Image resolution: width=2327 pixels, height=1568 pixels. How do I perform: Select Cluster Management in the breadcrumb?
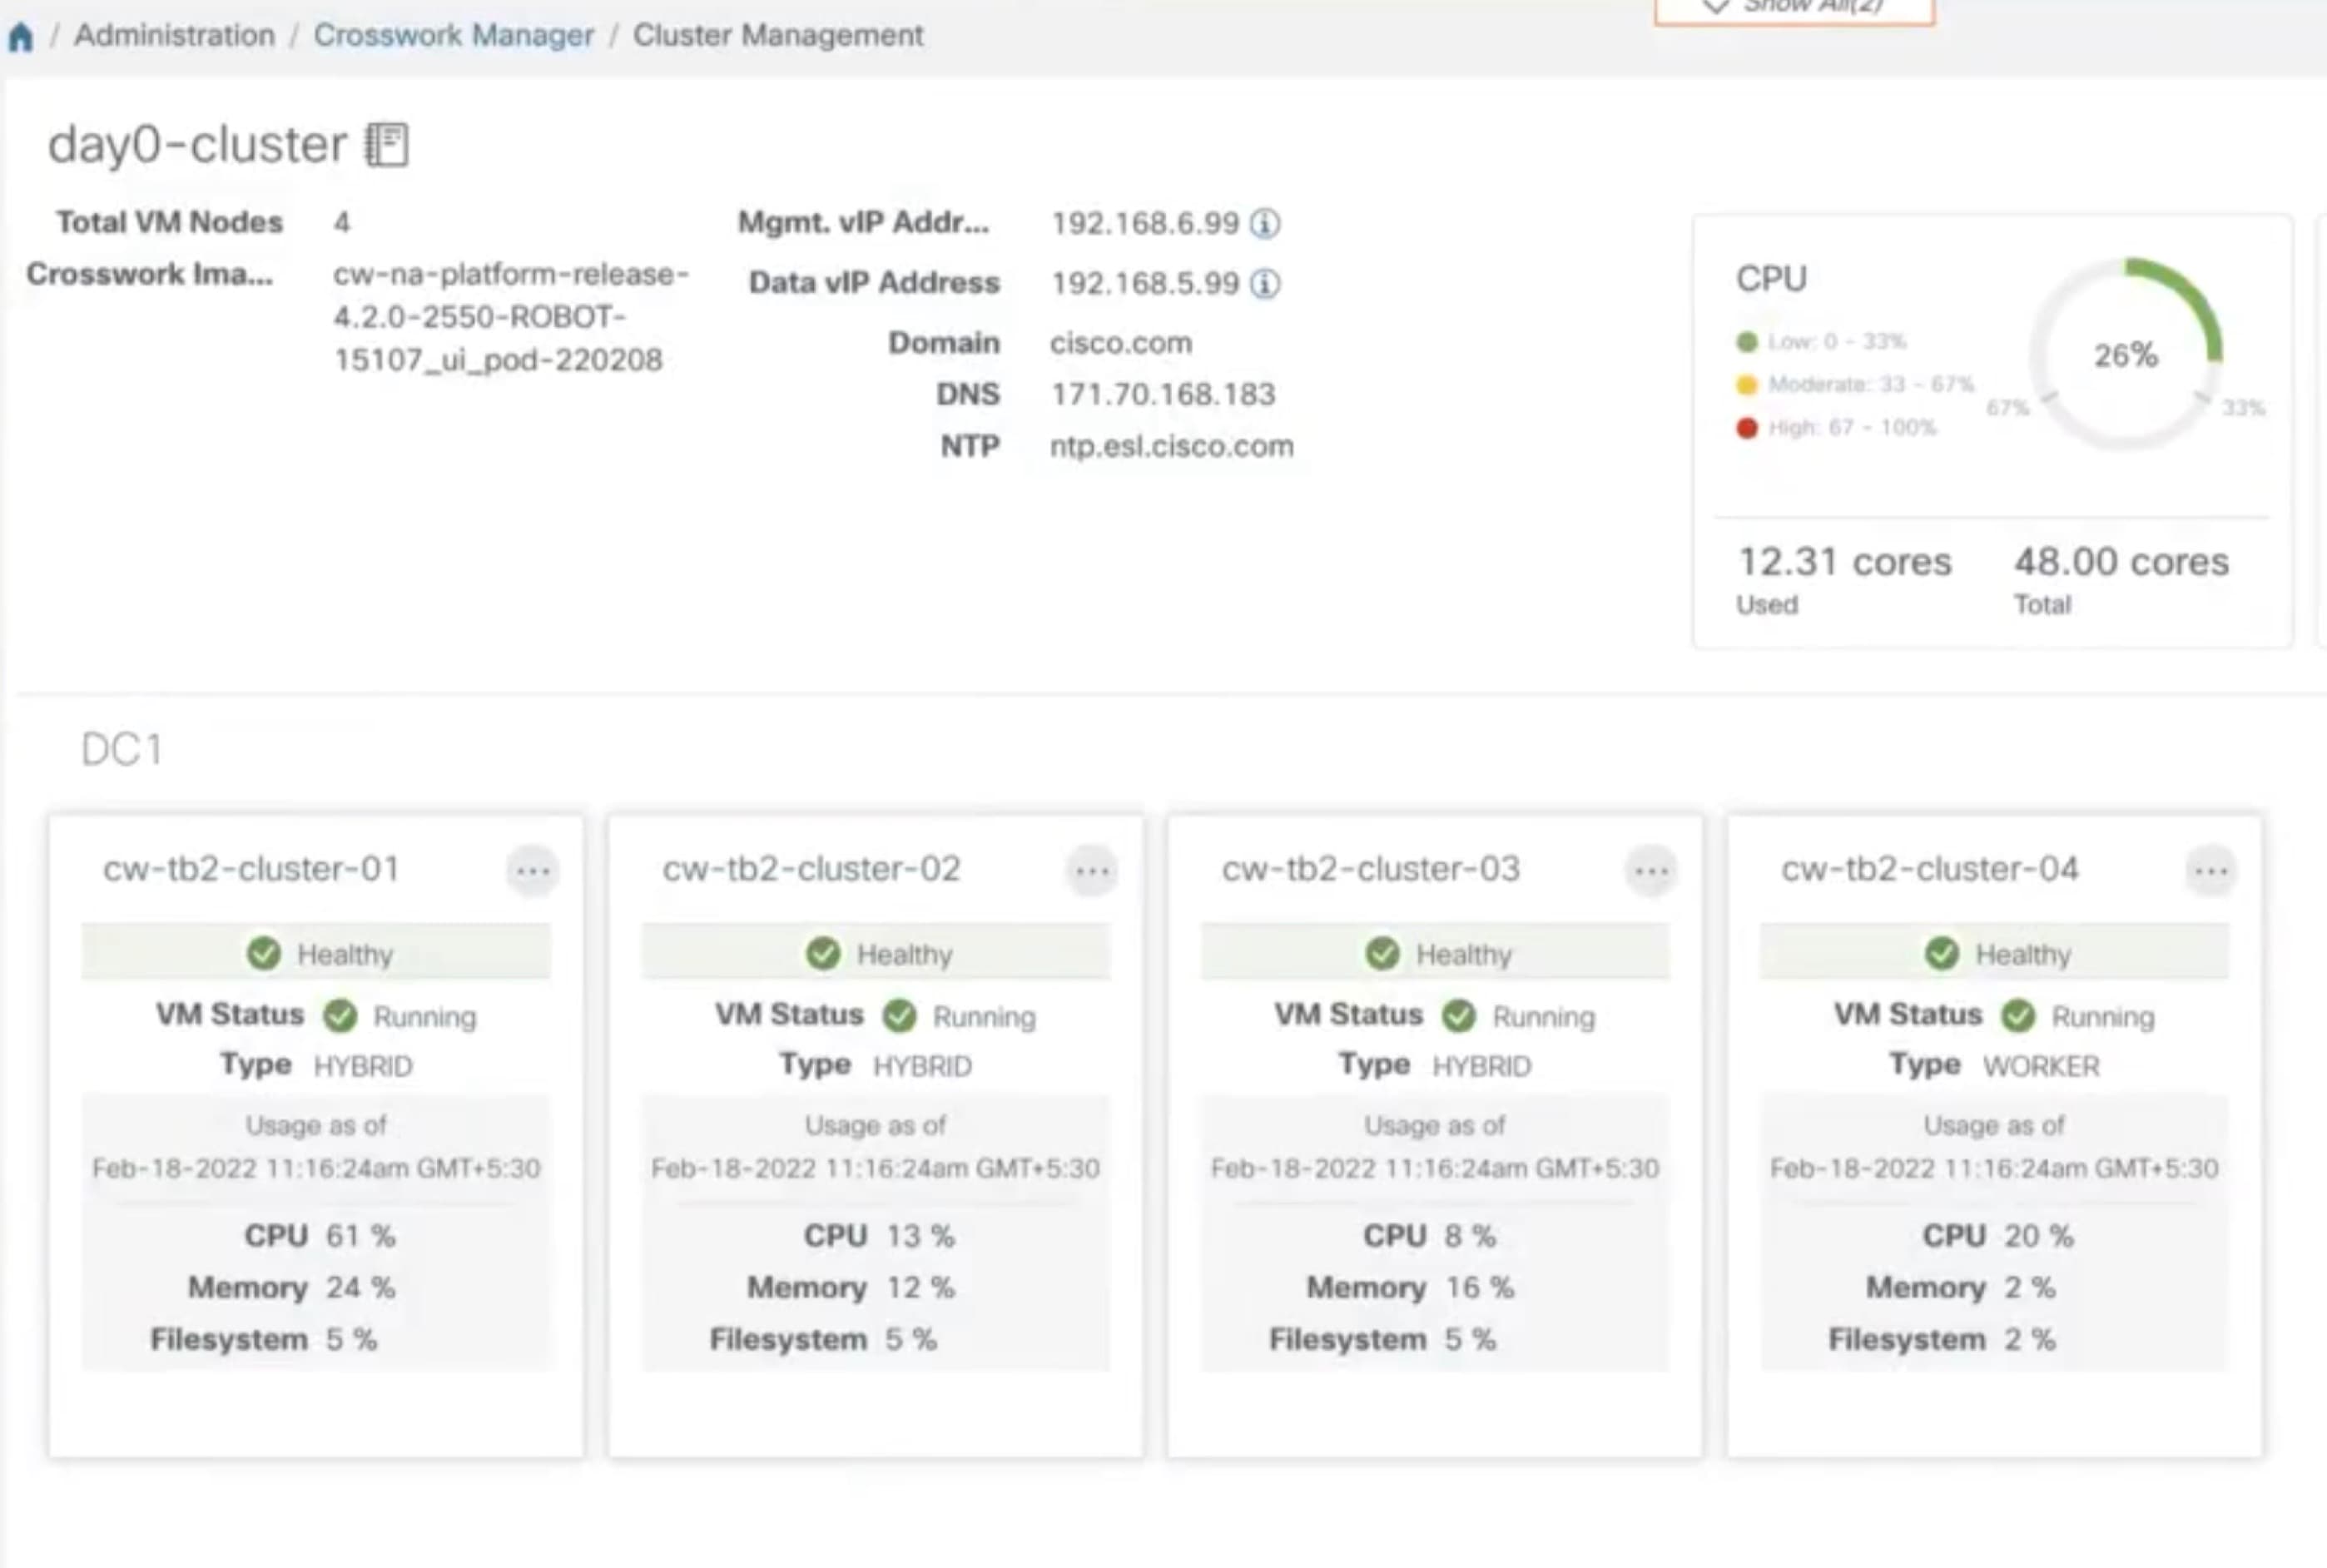pyautogui.click(x=779, y=35)
